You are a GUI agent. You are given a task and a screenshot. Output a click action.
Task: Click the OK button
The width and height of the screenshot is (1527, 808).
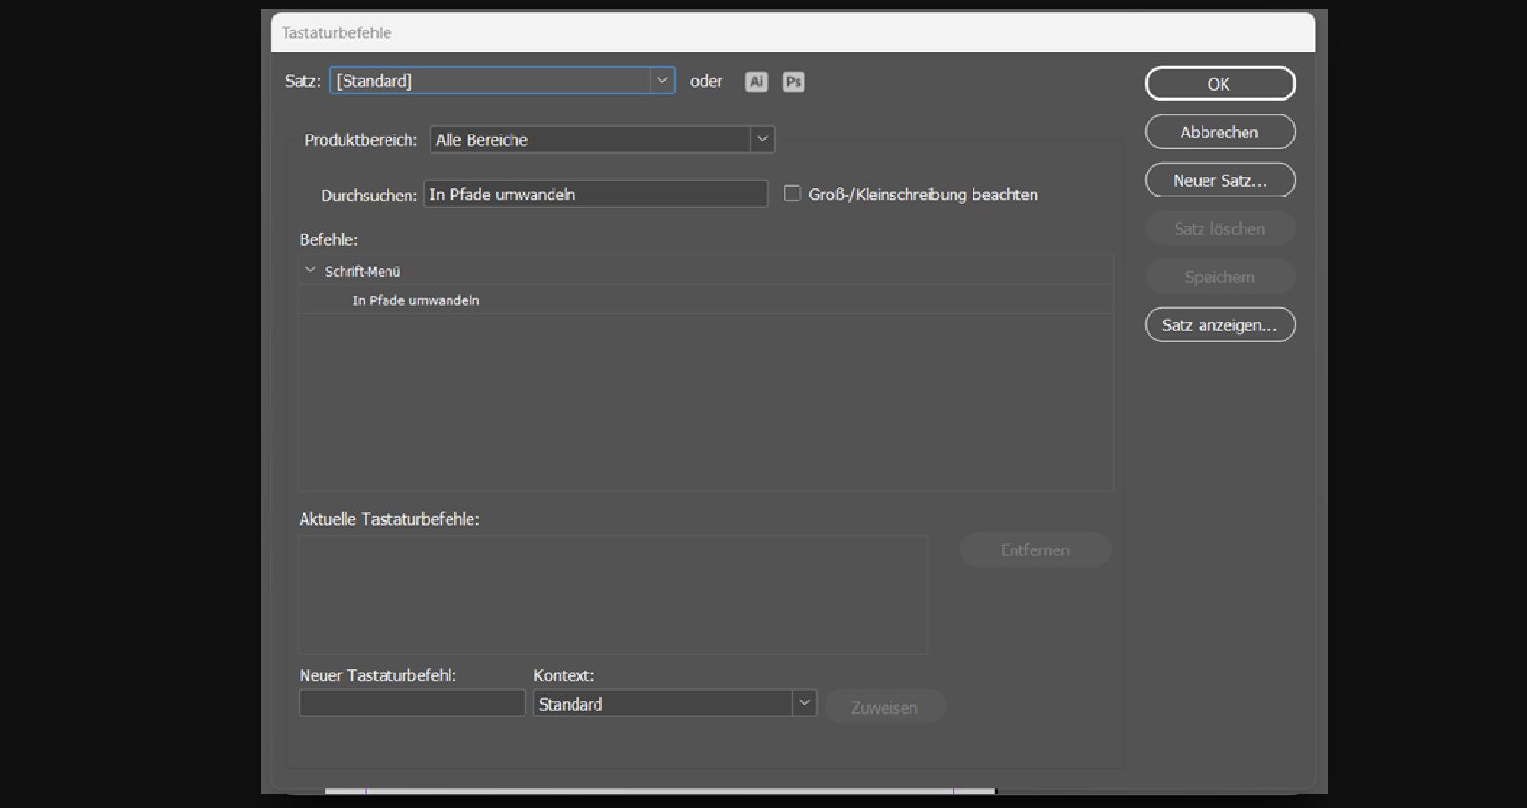click(x=1220, y=84)
